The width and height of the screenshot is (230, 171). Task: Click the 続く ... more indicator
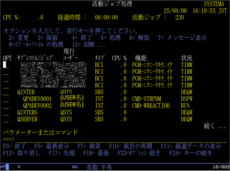(214, 126)
